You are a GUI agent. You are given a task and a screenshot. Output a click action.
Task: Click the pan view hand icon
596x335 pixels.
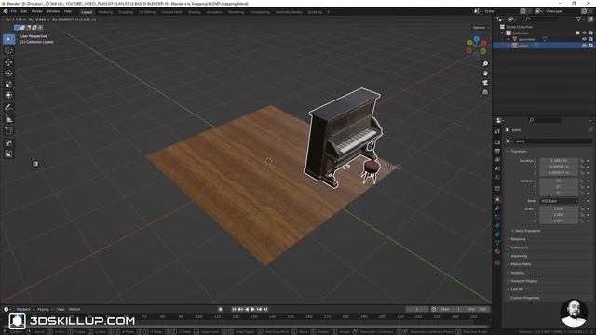pyautogui.click(x=485, y=74)
